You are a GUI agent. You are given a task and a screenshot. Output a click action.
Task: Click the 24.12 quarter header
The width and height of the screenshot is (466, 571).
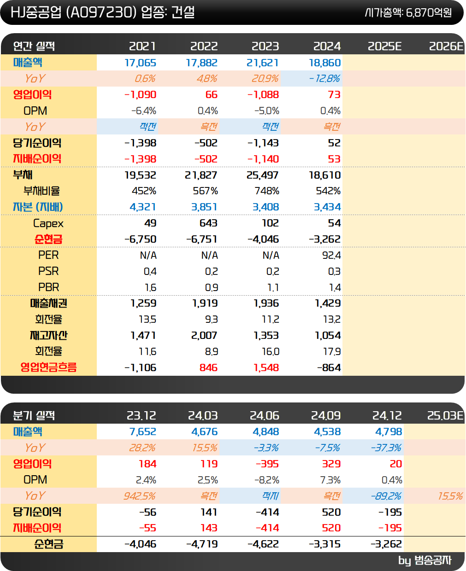[x=387, y=416]
